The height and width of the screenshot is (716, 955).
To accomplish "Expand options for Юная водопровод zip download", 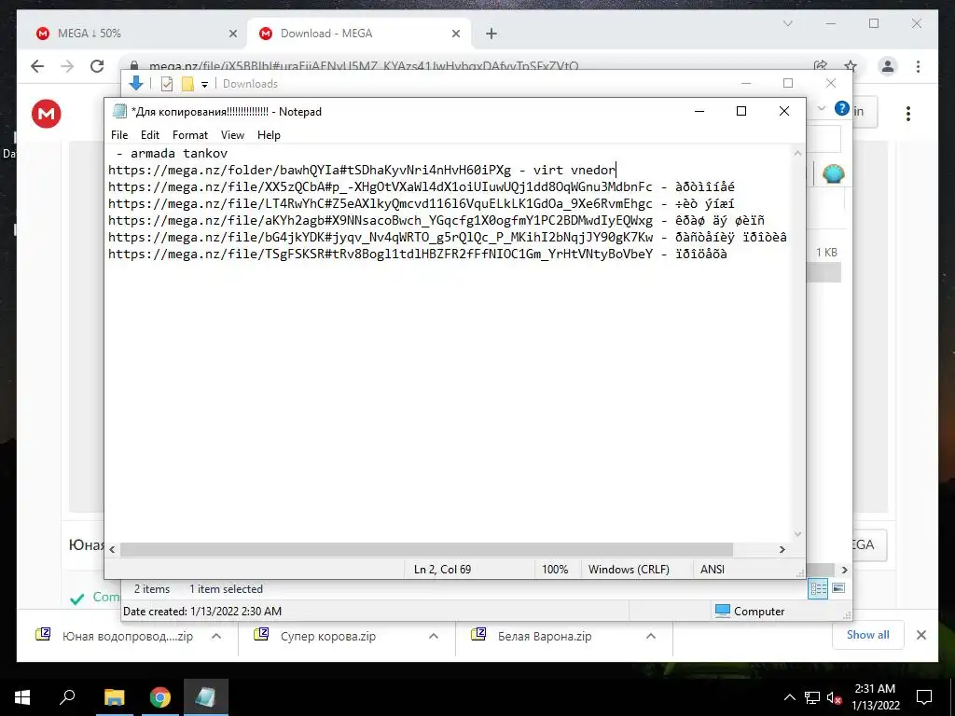I will point(215,636).
